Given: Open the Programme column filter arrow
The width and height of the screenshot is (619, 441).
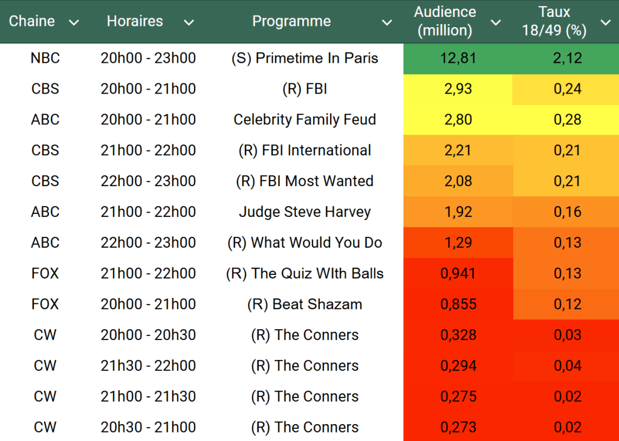Looking at the screenshot, I should (x=387, y=23).
